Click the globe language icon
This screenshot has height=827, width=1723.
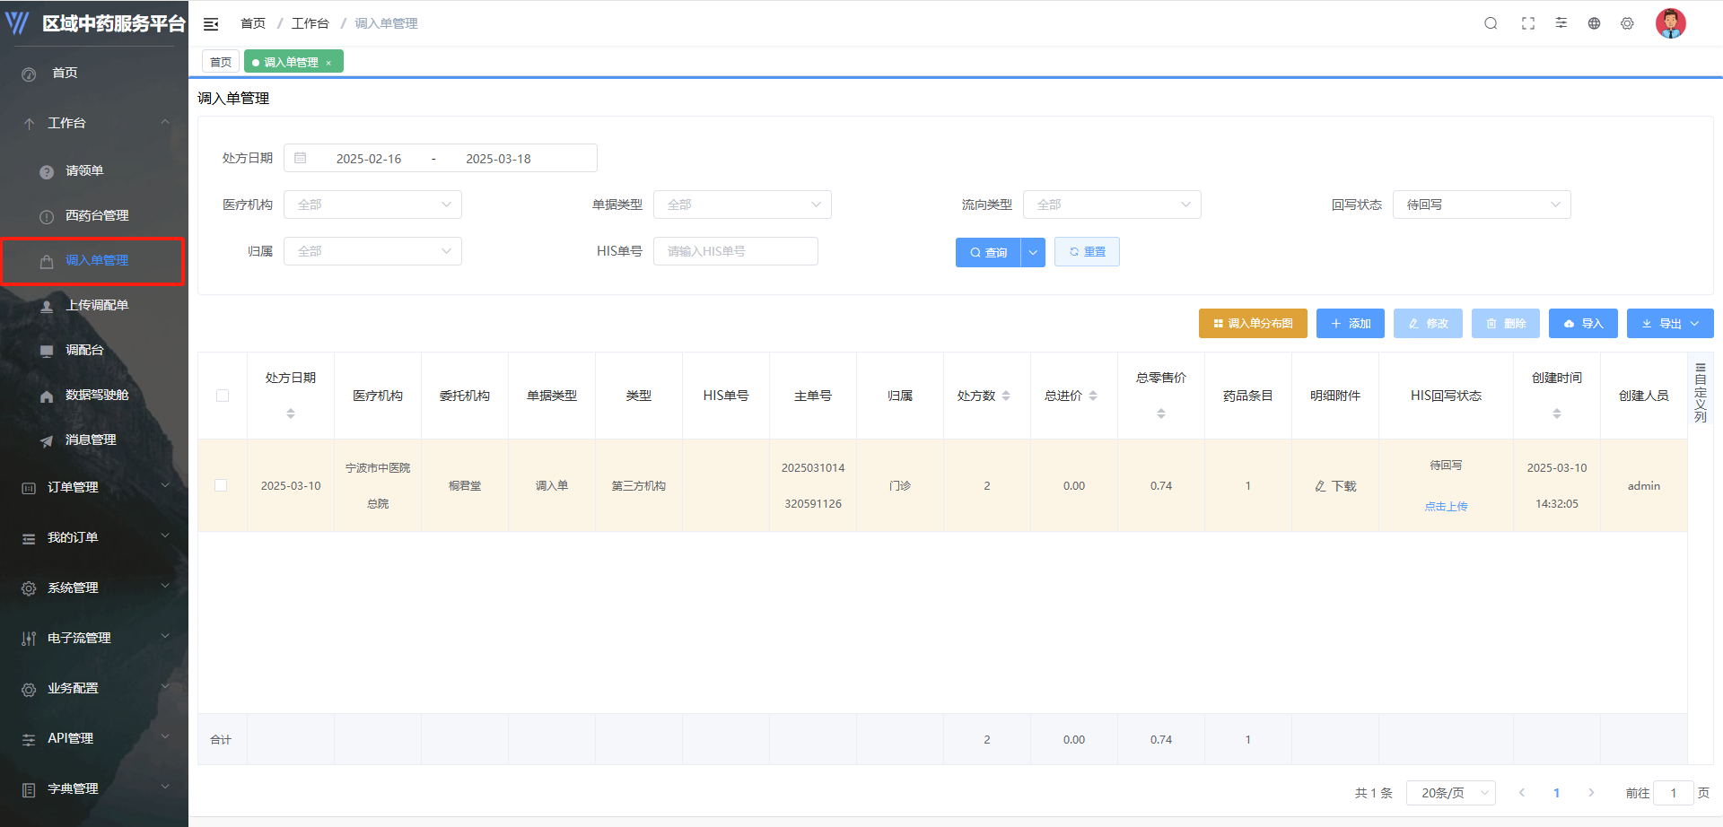coord(1594,23)
